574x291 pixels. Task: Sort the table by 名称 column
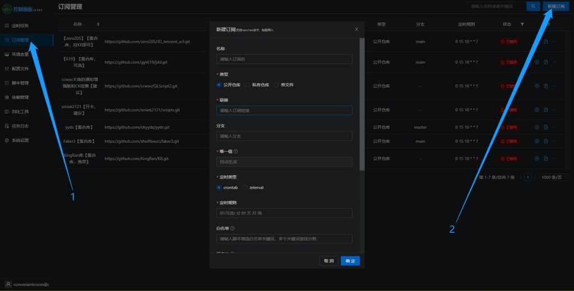(x=98, y=24)
